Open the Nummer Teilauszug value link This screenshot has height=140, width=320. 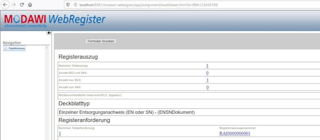[x=207, y=66]
